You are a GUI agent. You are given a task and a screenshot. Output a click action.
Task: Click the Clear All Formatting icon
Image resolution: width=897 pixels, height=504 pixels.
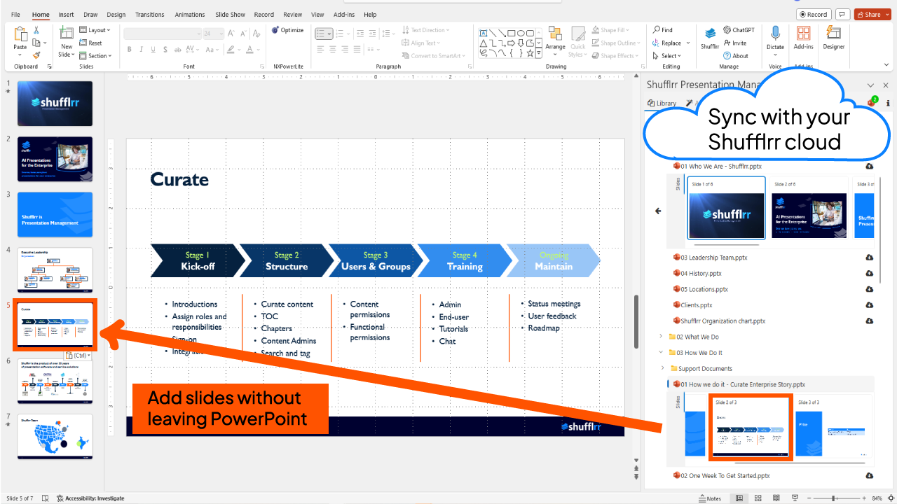(x=256, y=33)
